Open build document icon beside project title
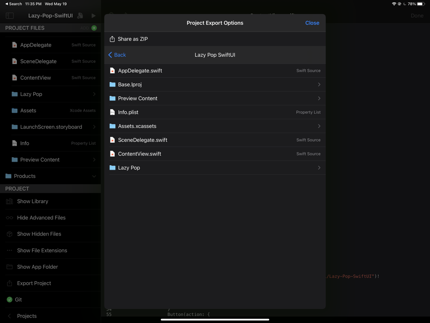This screenshot has height=323, width=430. (80, 16)
